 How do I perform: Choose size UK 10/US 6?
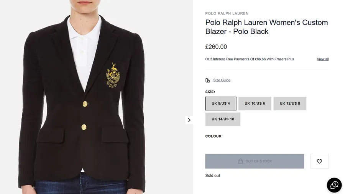[255, 103]
